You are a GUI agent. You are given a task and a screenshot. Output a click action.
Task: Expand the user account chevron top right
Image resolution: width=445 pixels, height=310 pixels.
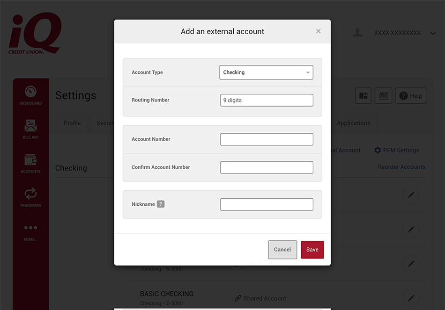point(433,33)
